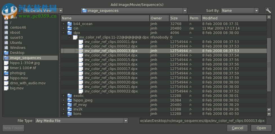Image resolution: width=275 pixels, height=134 pixels.
Task: Click the photojpg folder icon
Action: (6, 73)
